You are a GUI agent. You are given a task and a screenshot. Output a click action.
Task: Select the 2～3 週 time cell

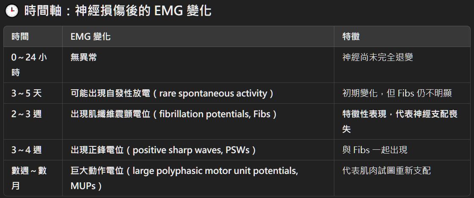click(27, 114)
